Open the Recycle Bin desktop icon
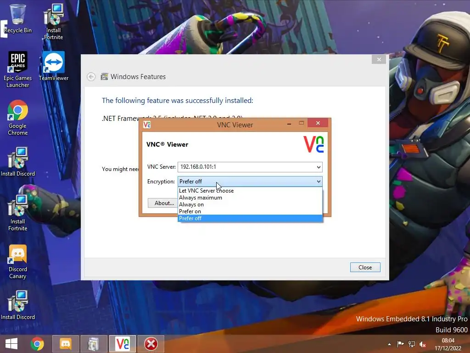The width and height of the screenshot is (470, 353). click(17, 18)
